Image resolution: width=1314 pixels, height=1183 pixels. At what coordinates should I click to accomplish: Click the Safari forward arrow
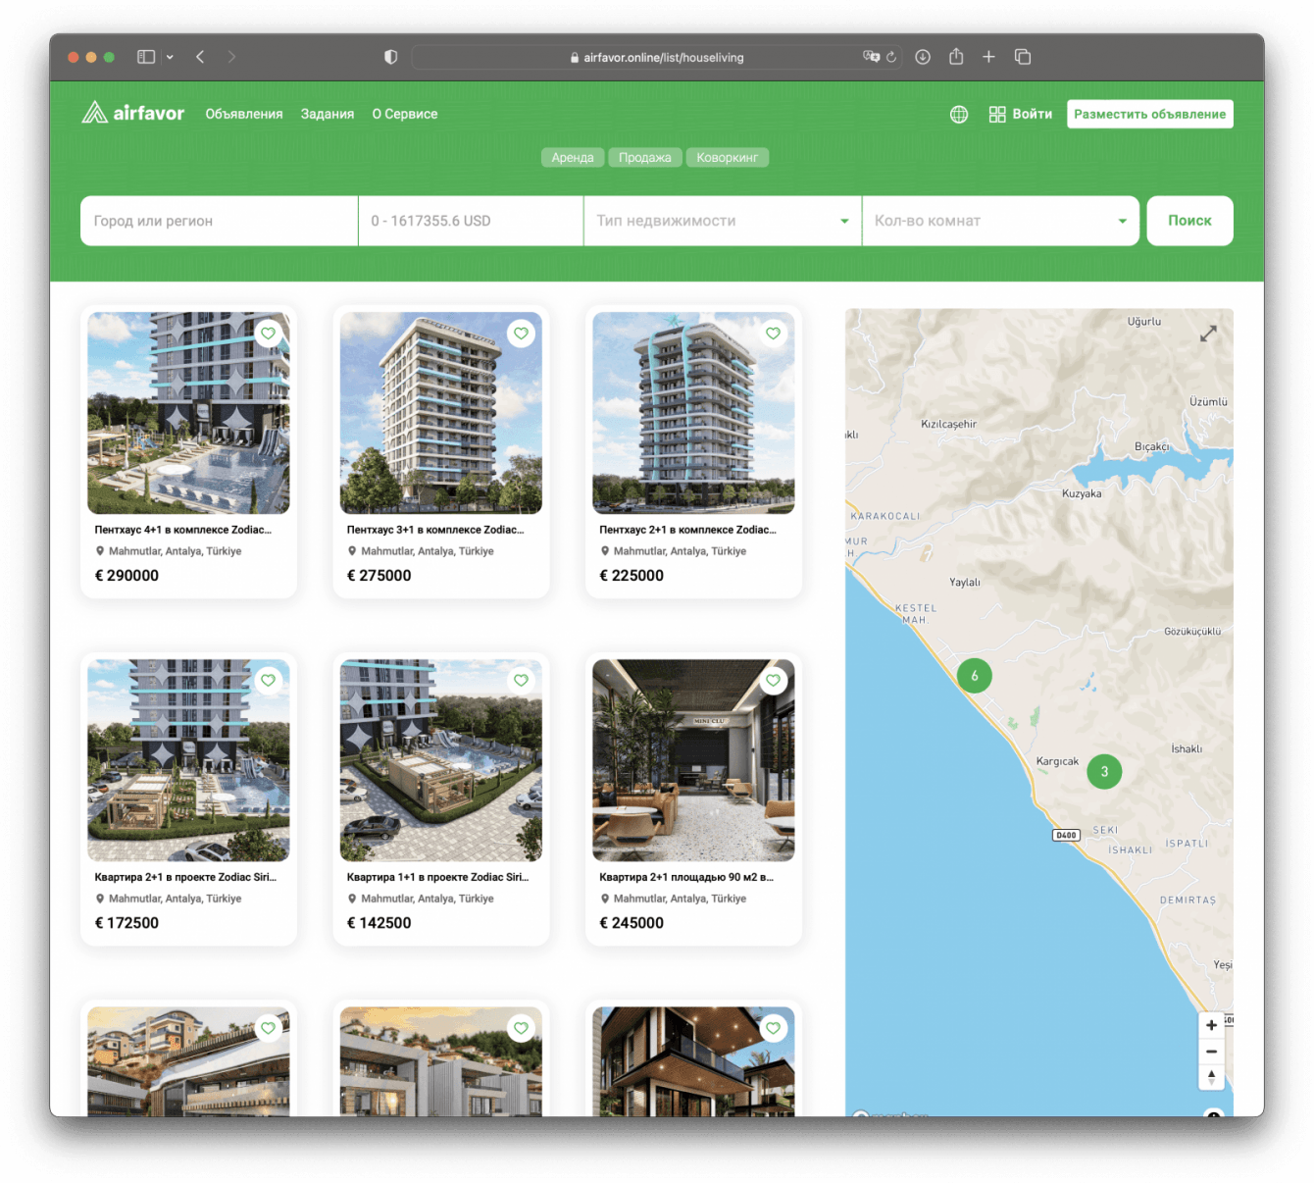click(x=231, y=57)
